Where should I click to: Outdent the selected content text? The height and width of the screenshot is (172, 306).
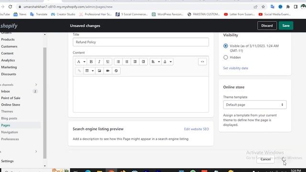135,62
